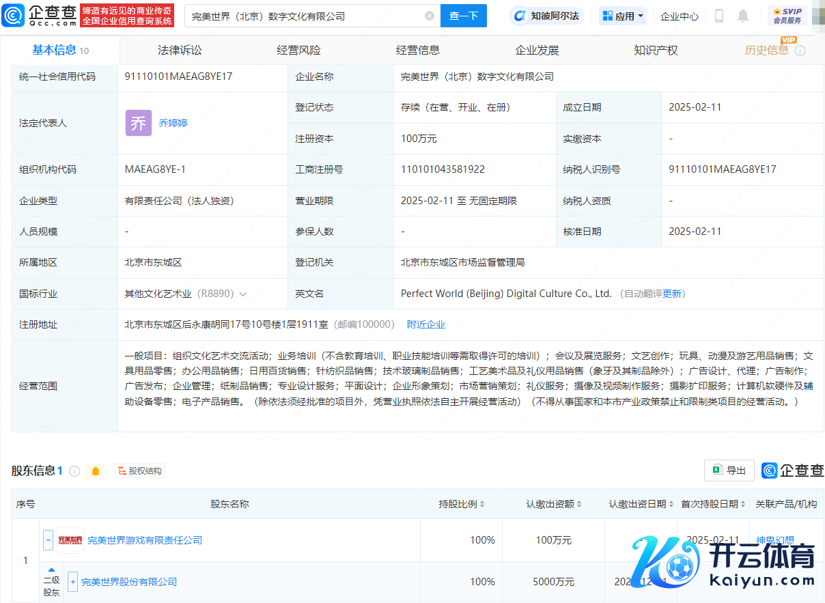Clear the search box with the X icon
825x603 pixels.
tap(430, 16)
